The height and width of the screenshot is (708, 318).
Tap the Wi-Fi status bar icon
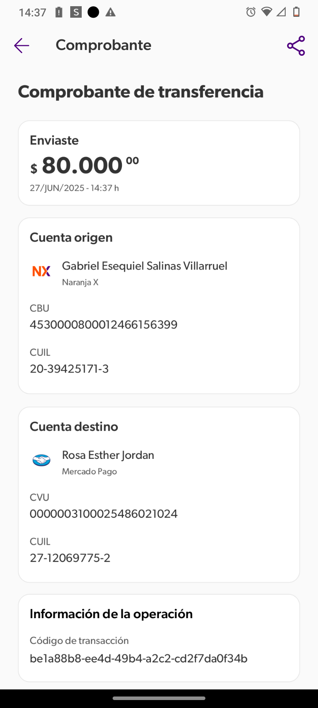[x=266, y=12]
